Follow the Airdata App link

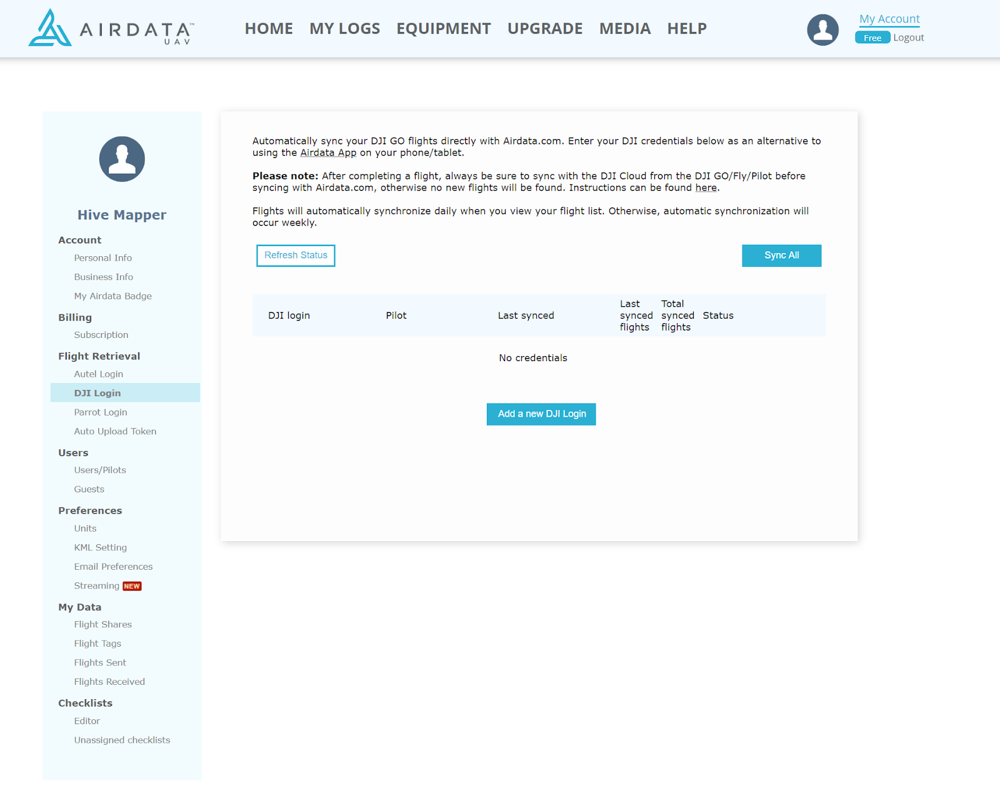(x=328, y=153)
